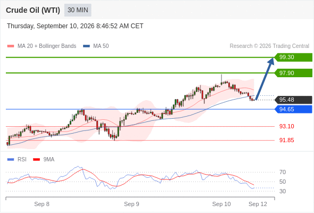This screenshot has width=314, height=213.
Task: Click the blue 94.65 pivot label
Action: (x=293, y=109)
